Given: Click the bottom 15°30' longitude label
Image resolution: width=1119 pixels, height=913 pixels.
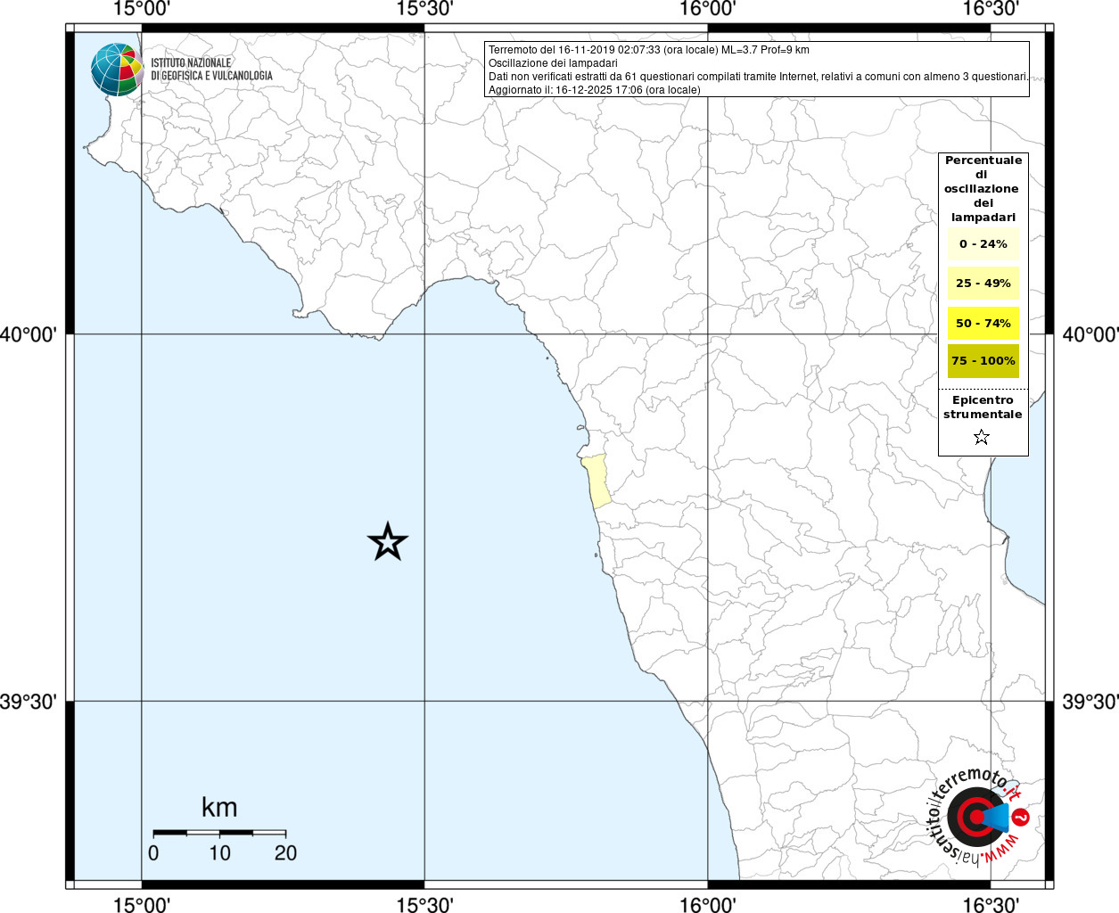Looking at the screenshot, I should click(x=424, y=904).
